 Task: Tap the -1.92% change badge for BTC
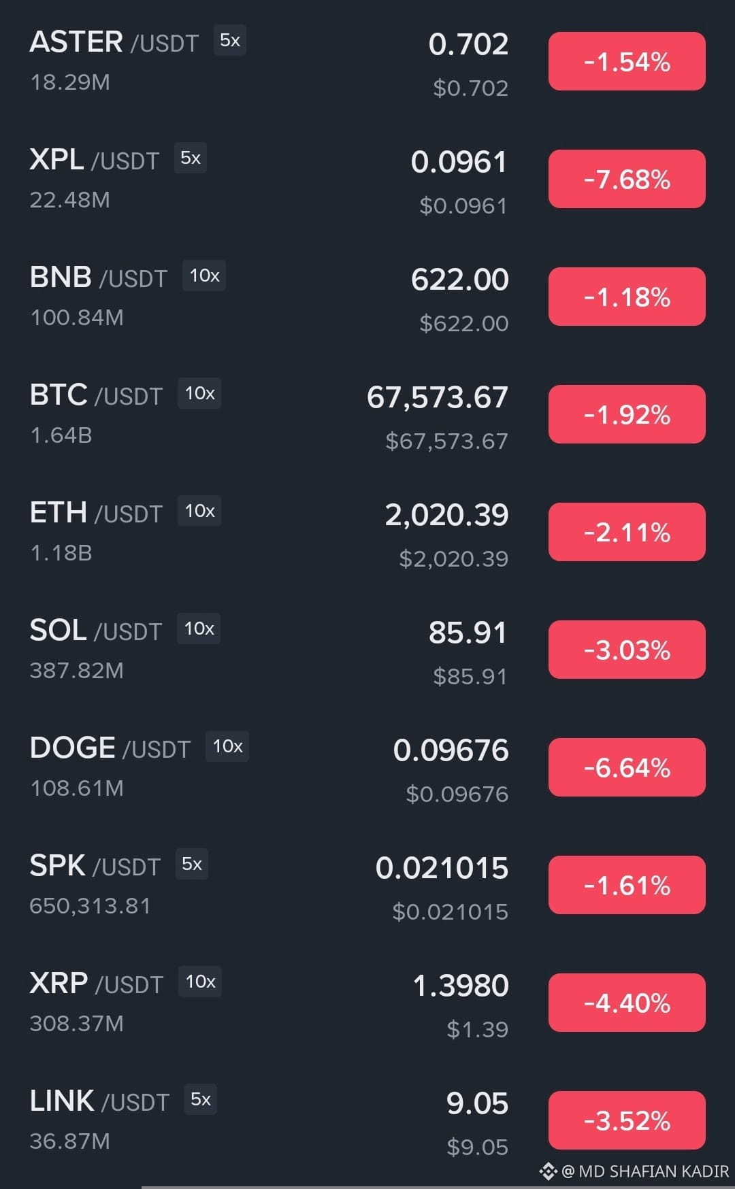pos(627,414)
